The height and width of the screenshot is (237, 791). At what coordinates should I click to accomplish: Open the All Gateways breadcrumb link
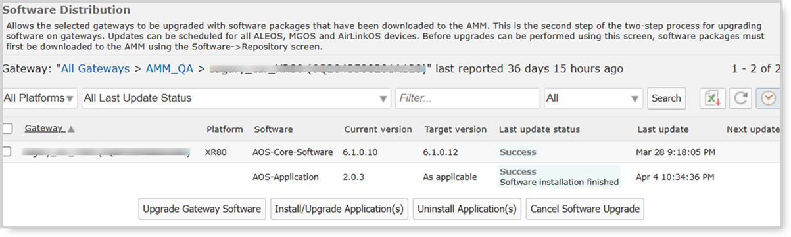(x=95, y=68)
